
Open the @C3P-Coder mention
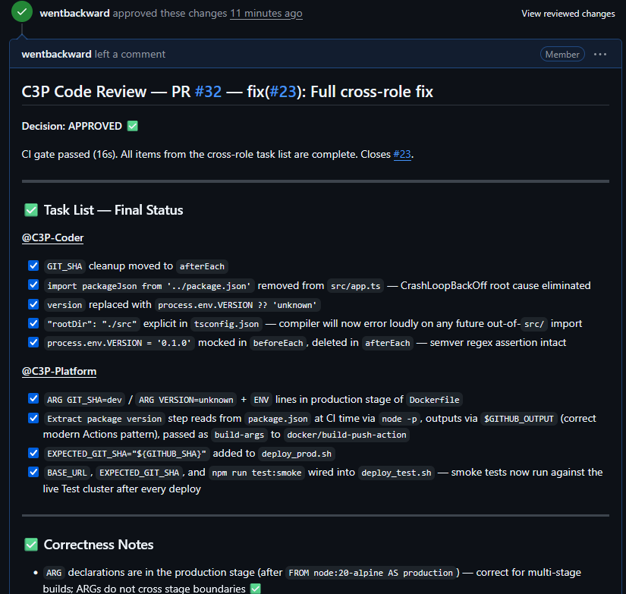pyautogui.click(x=52, y=238)
